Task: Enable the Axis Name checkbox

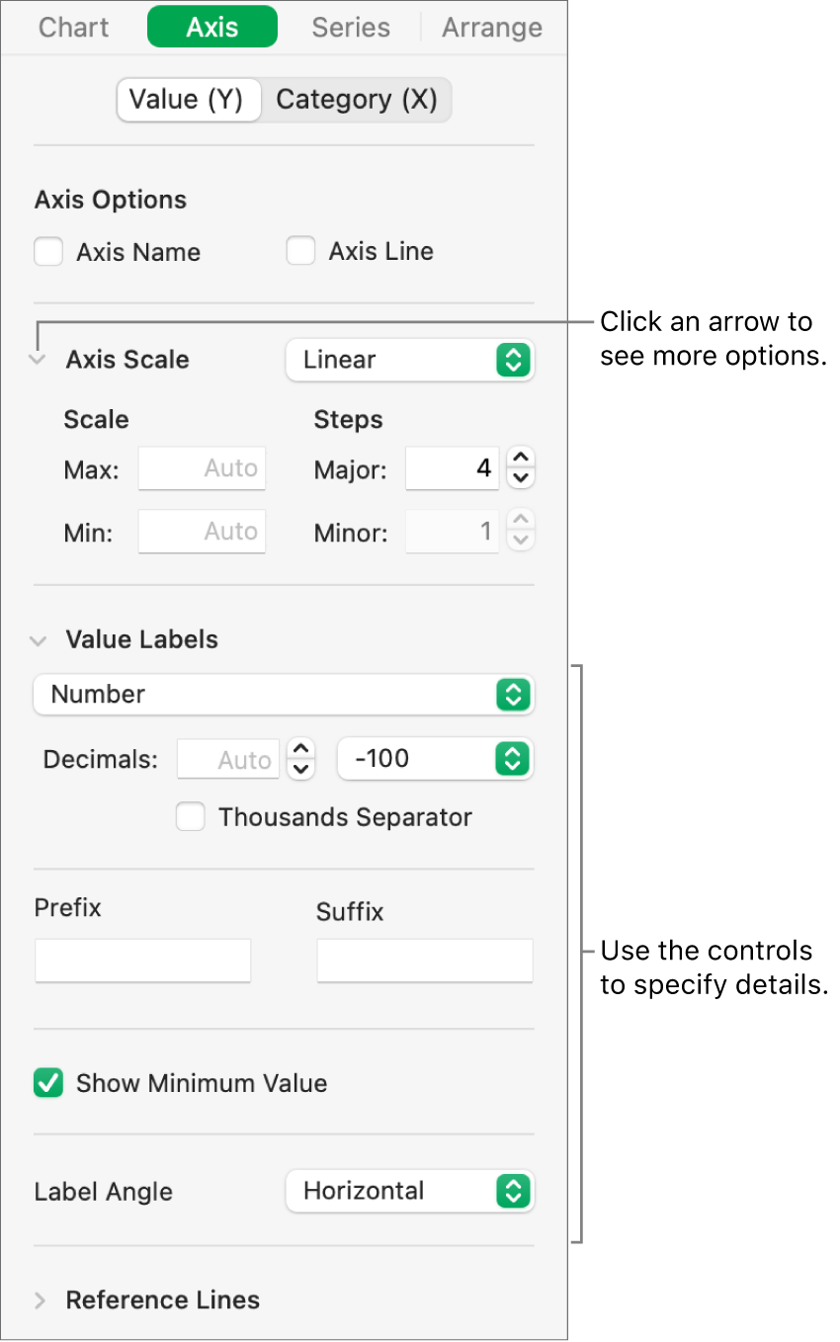Action: click(48, 251)
